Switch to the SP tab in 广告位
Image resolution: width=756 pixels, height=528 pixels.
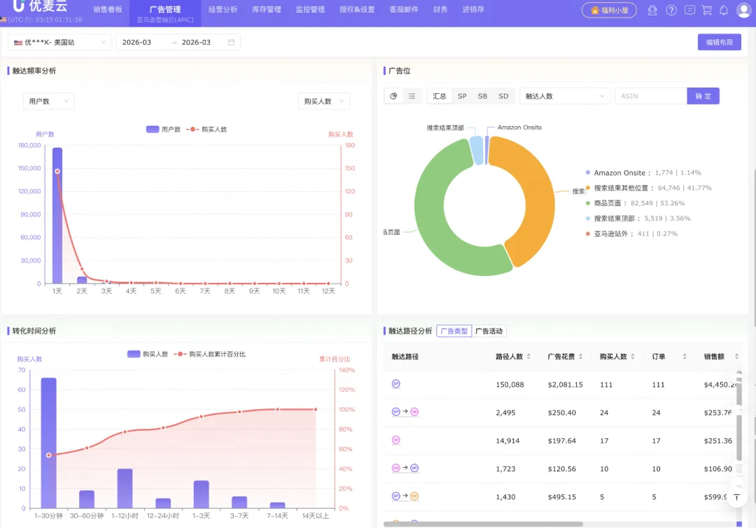pyautogui.click(x=462, y=96)
